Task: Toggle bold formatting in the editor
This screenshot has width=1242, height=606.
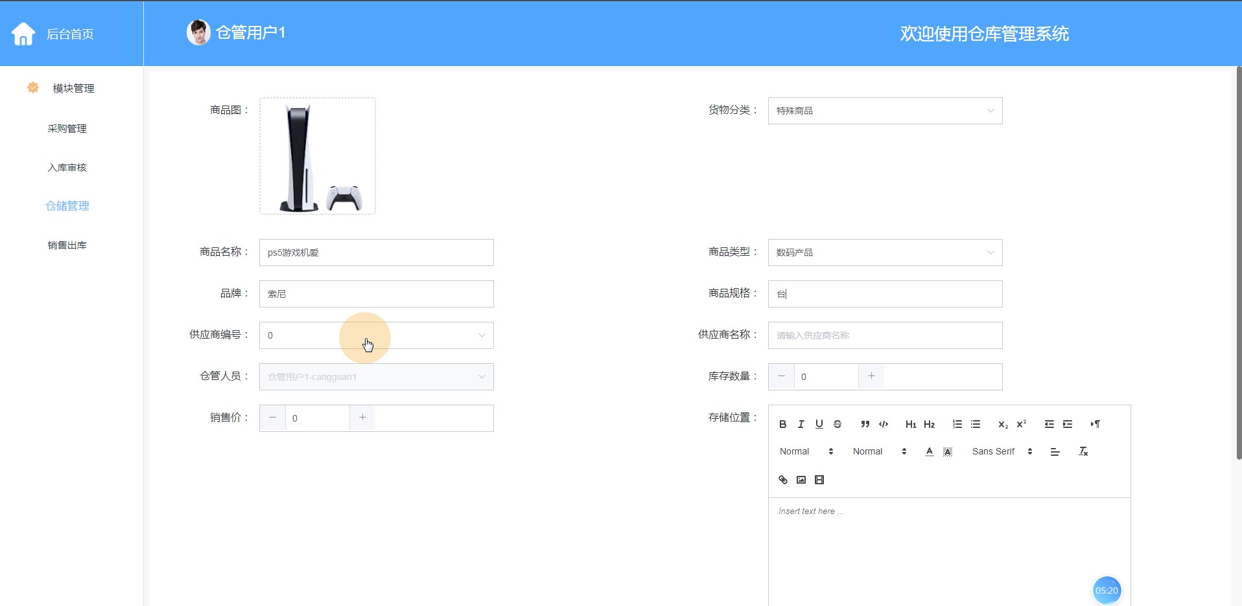Action: [782, 424]
